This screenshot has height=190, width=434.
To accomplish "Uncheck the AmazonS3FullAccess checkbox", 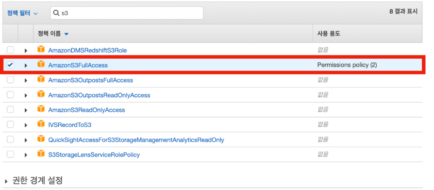I will click(x=10, y=65).
